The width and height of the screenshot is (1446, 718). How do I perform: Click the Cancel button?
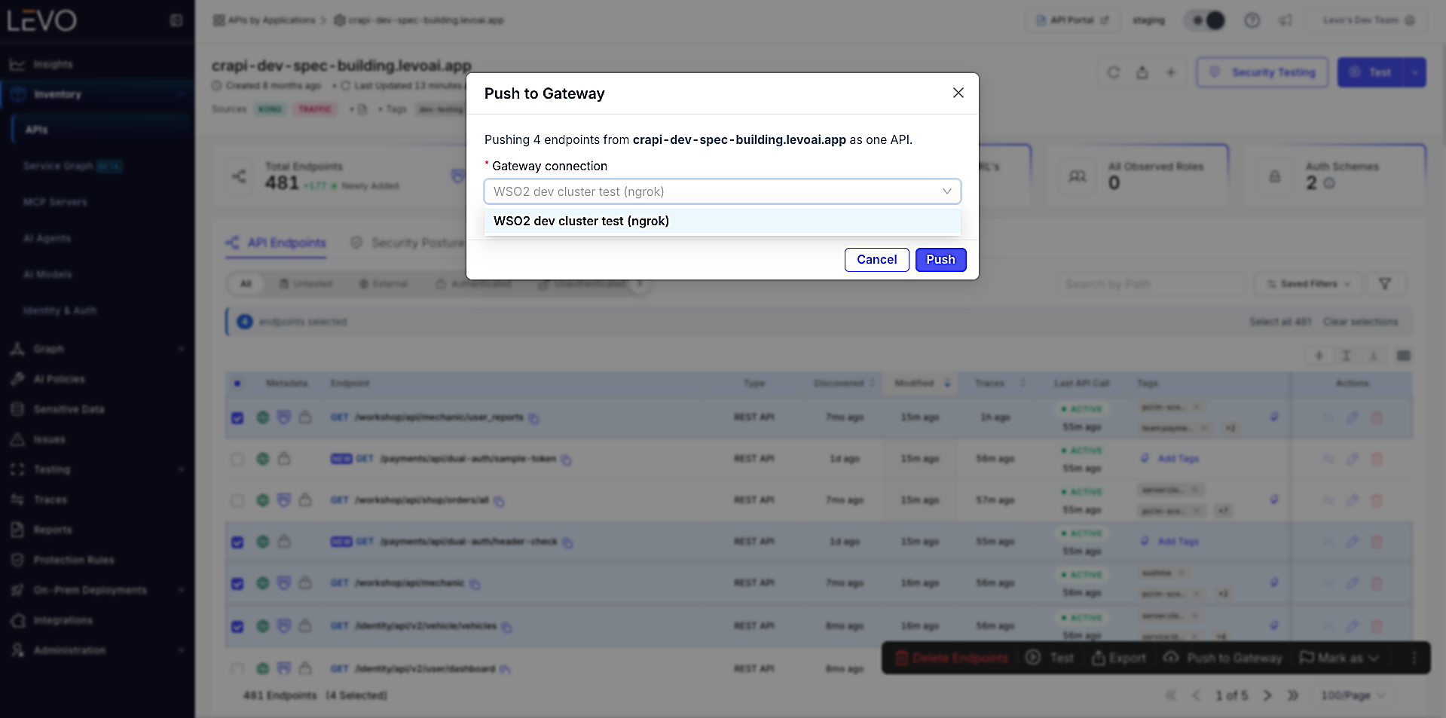coord(876,259)
